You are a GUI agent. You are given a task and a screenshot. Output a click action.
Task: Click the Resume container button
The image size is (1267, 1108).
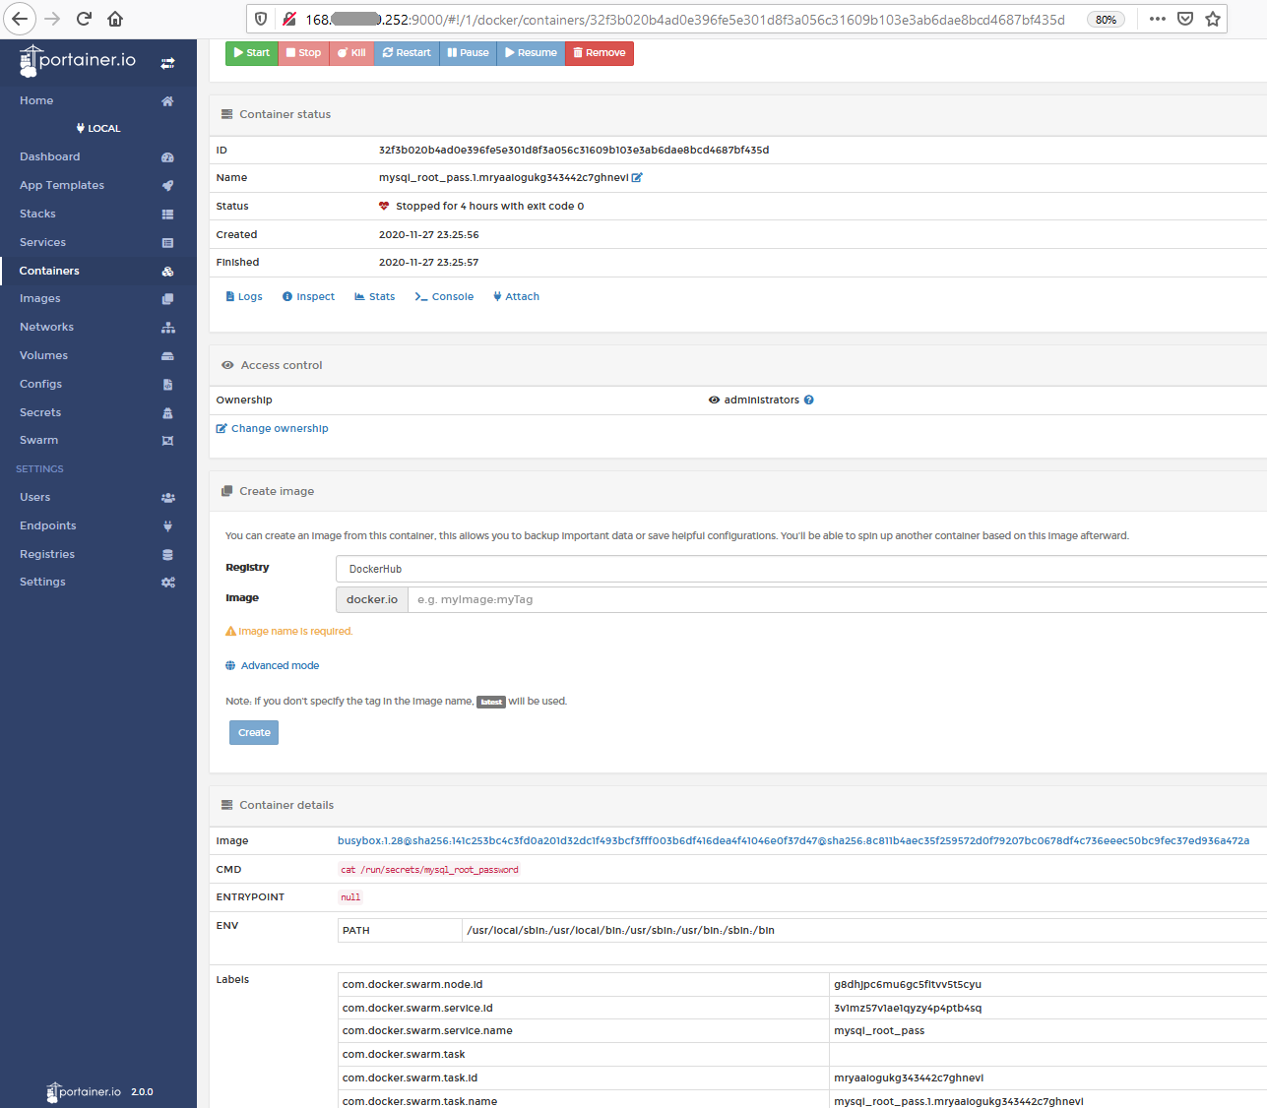point(531,53)
